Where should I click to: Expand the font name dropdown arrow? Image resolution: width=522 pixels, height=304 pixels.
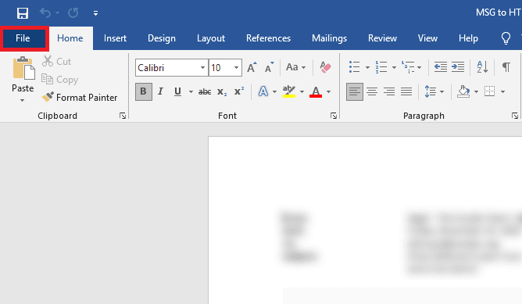pos(202,67)
